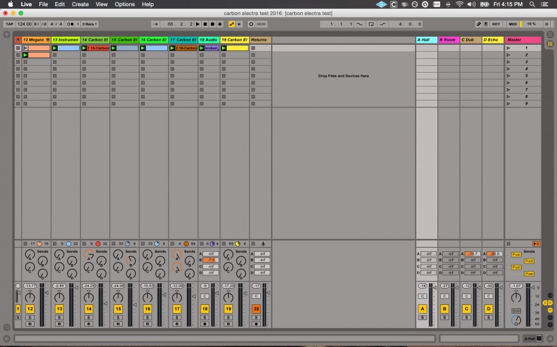Click the Punch-In switch icon
Screen dimensions: 557x347
coord(359,24)
